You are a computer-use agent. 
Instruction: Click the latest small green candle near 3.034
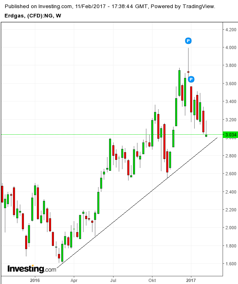pos(206,136)
